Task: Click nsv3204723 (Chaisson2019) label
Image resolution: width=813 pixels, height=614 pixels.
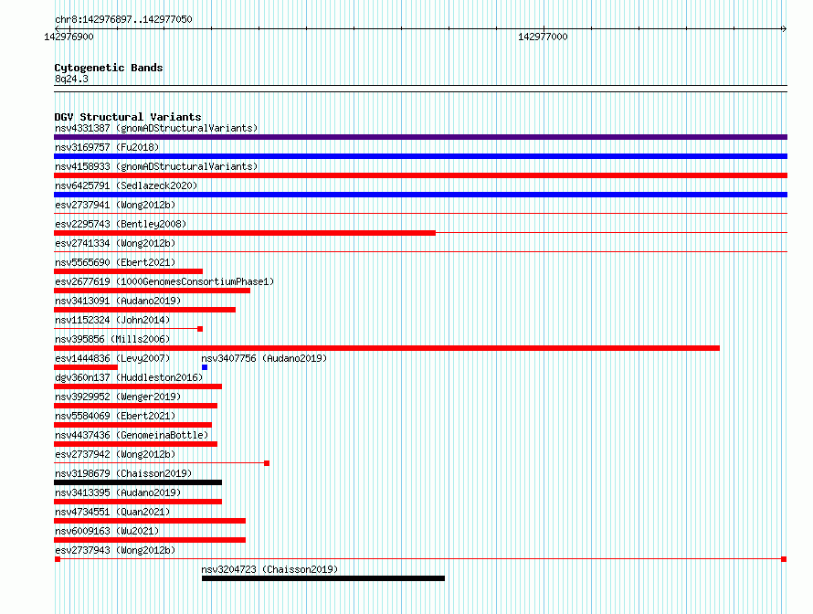Action: coord(269,569)
